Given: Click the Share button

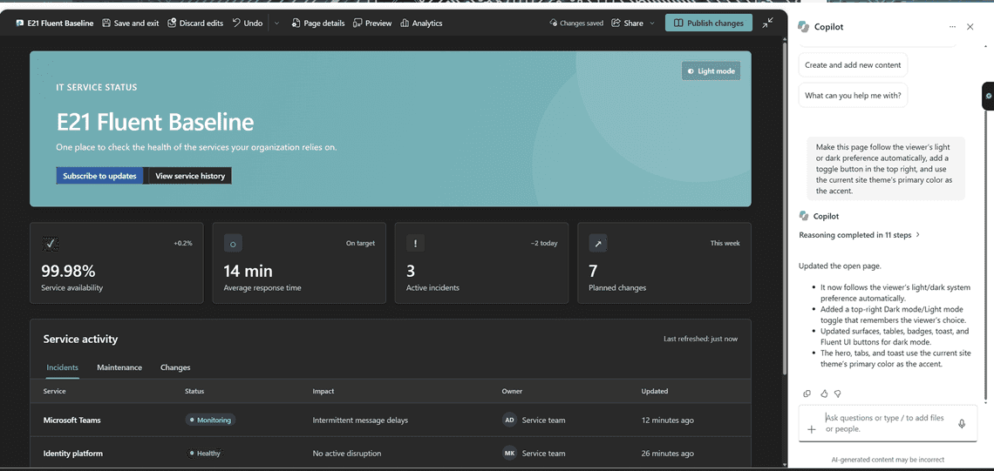Looking at the screenshot, I should (627, 24).
